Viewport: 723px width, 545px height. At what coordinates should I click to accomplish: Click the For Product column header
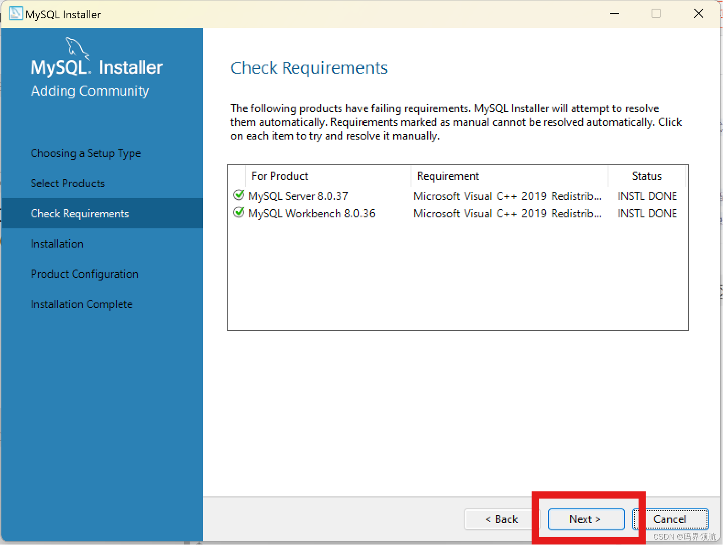tap(328, 176)
